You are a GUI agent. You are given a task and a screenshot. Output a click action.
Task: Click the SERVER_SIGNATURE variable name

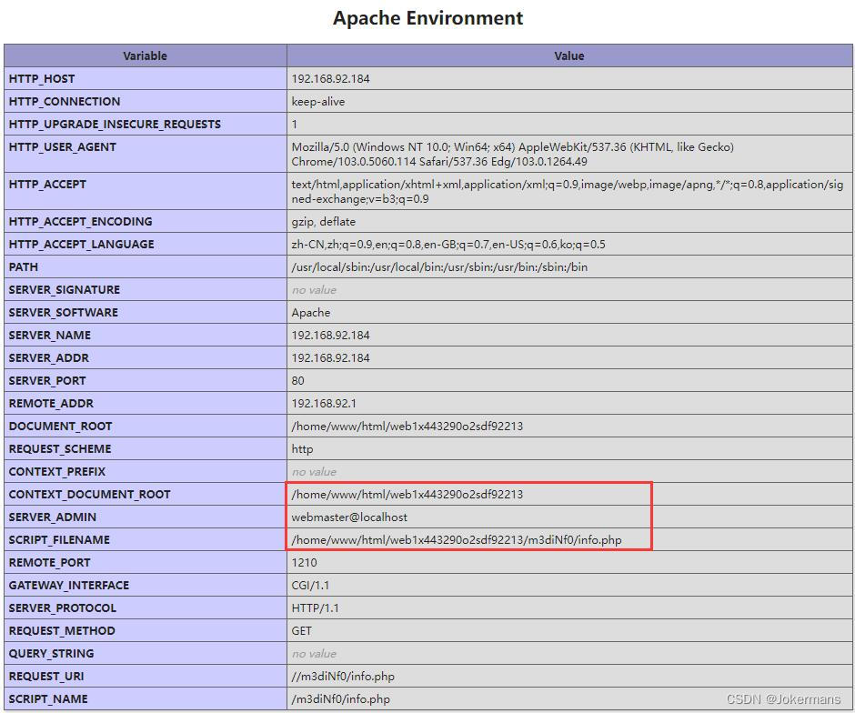65,290
